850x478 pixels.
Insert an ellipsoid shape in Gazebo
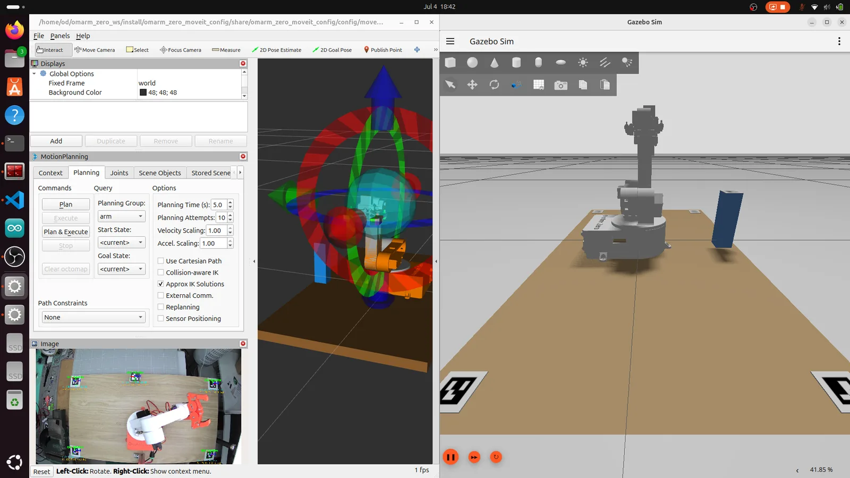pyautogui.click(x=560, y=63)
